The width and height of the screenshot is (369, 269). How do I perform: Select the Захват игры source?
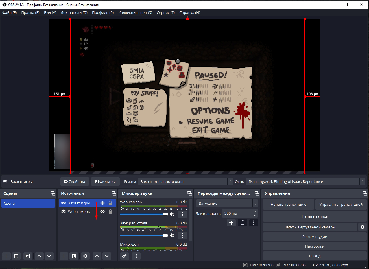click(79, 203)
